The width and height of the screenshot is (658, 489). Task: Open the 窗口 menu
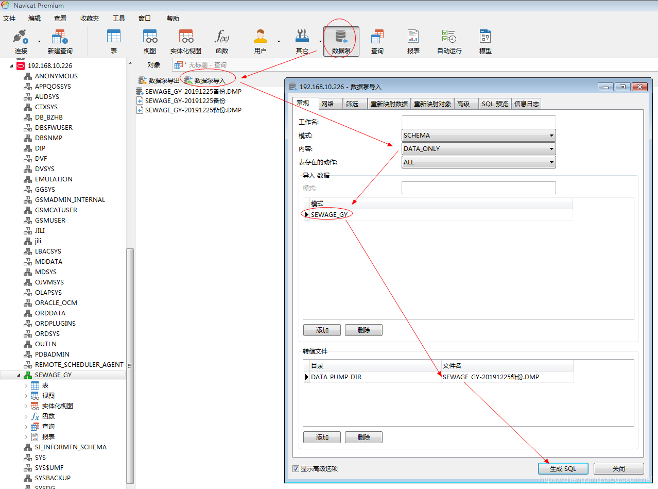click(x=145, y=18)
